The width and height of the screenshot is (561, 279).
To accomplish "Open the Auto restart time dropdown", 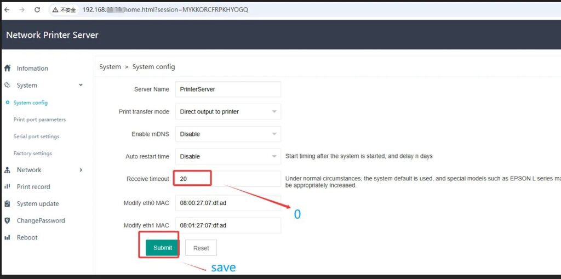I will tap(228, 157).
